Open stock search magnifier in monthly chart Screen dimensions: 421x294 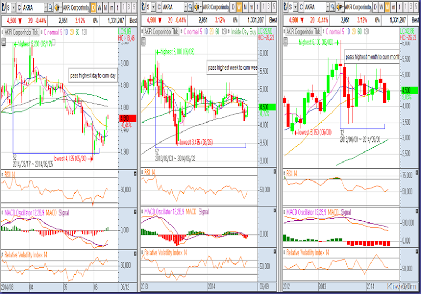click(x=333, y=7)
